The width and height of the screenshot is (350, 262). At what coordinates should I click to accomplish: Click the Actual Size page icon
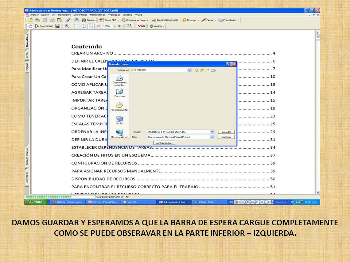[x=76, y=26]
